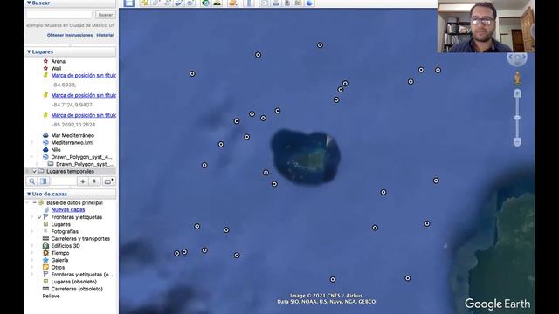Click zoom out button below slider
Image resolution: width=559 pixels, height=314 pixels.
pos(517,141)
